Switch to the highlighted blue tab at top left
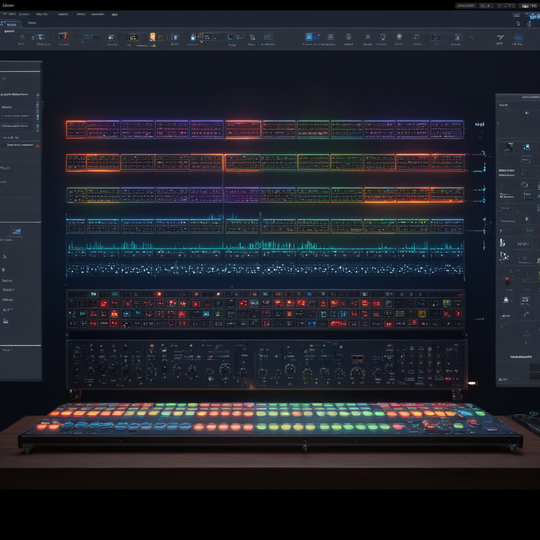Viewport: 540px width, 540px height. (11, 24)
